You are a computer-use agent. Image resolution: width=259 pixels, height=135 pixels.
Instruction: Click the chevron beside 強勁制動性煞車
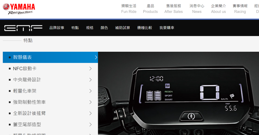[90, 102]
